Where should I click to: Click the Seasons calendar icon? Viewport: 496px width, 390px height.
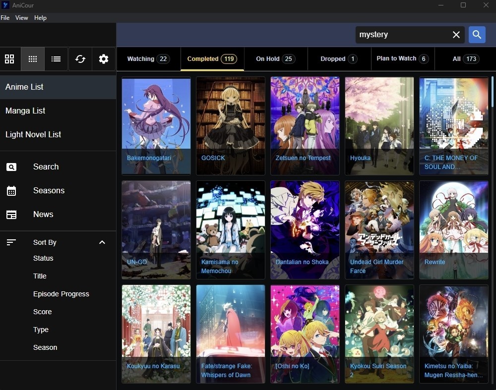[11, 191]
